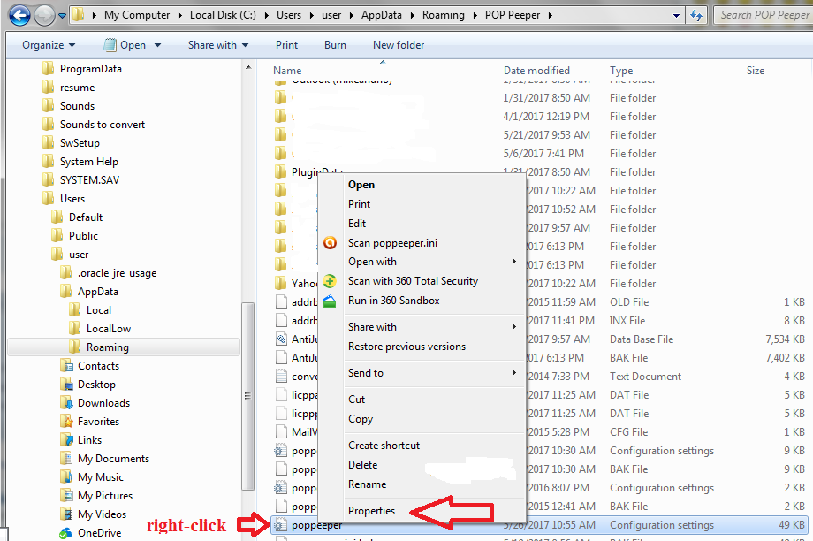Click the Open toolbar button

tap(125, 45)
